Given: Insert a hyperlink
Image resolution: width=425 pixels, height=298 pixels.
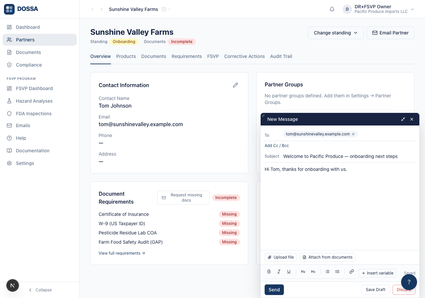Looking at the screenshot, I should pyautogui.click(x=352, y=272).
